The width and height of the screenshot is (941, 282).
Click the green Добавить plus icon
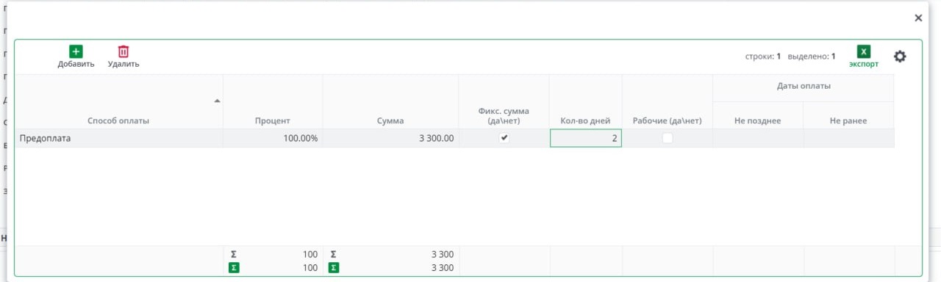pos(76,51)
